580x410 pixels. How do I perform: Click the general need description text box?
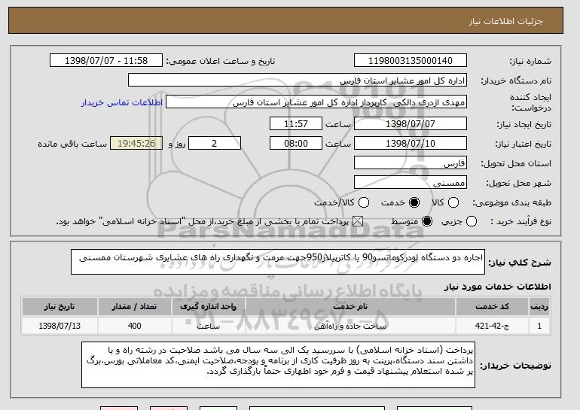coord(278,262)
